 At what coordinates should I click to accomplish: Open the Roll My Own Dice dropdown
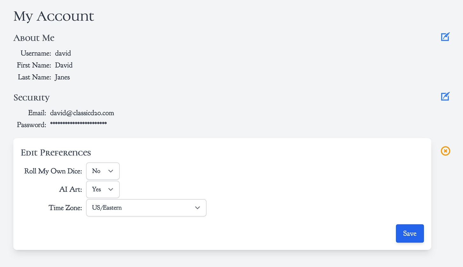[x=103, y=171]
